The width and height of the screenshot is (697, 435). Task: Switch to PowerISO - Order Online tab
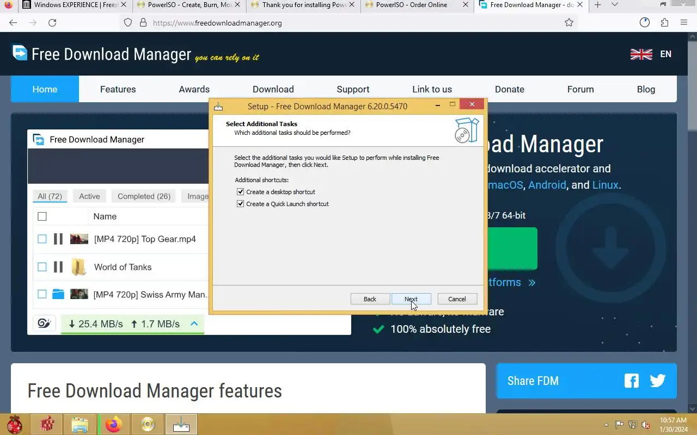417,5
